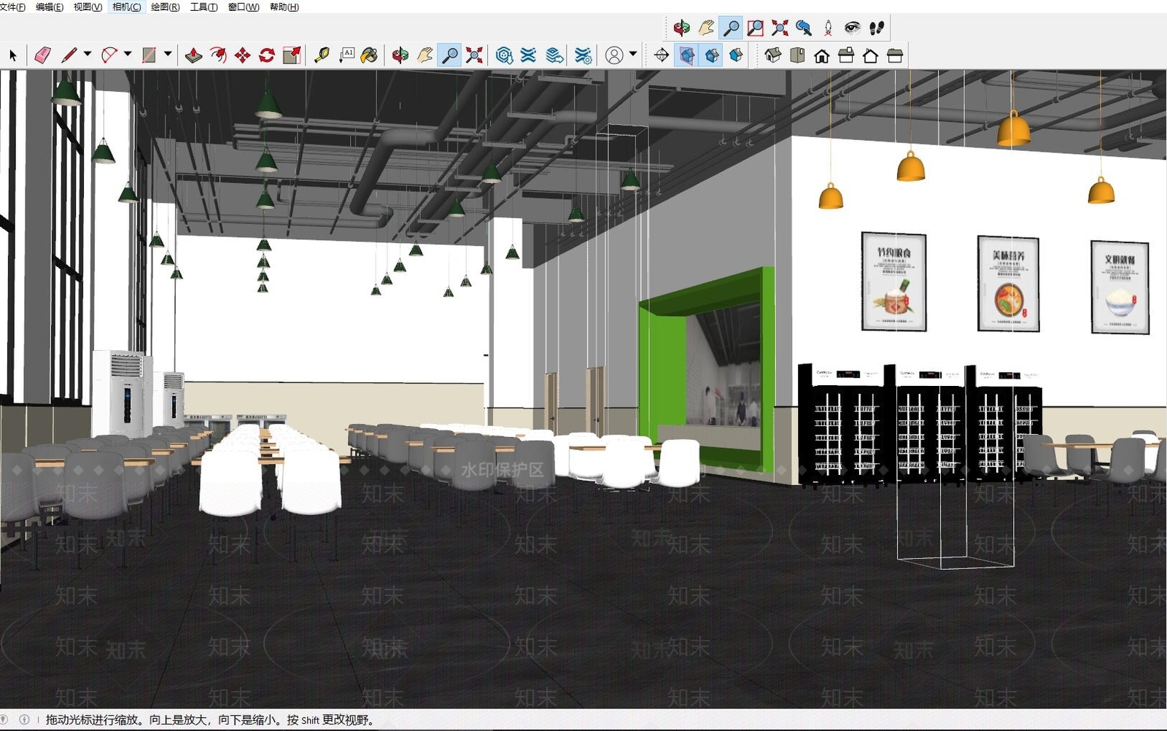Activate the Position Camera tool
Viewport: 1167px width, 731px height.
(828, 28)
